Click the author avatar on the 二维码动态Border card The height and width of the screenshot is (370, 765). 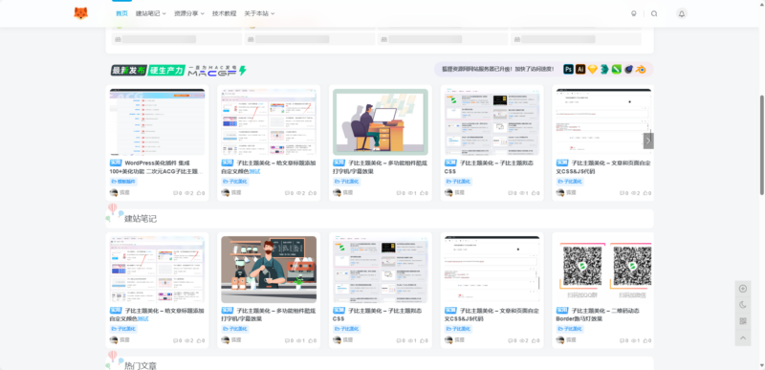pyautogui.click(x=560, y=340)
